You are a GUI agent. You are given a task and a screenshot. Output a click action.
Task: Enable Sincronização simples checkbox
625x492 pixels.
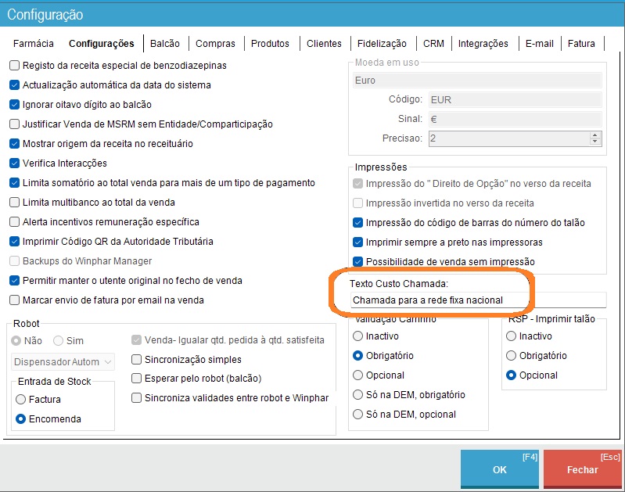[x=137, y=360]
